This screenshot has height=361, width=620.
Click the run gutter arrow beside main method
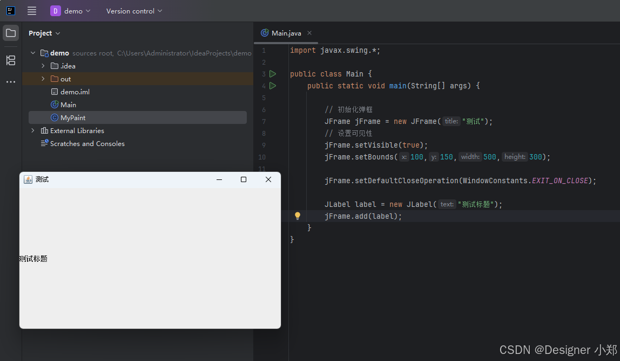[272, 86]
